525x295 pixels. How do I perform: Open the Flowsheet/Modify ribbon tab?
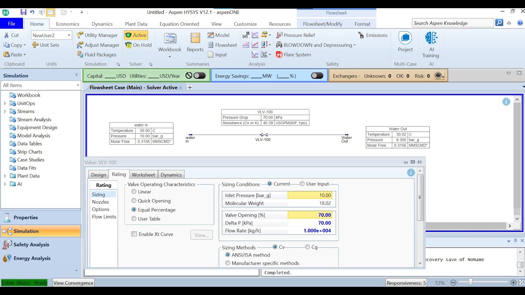click(x=322, y=24)
